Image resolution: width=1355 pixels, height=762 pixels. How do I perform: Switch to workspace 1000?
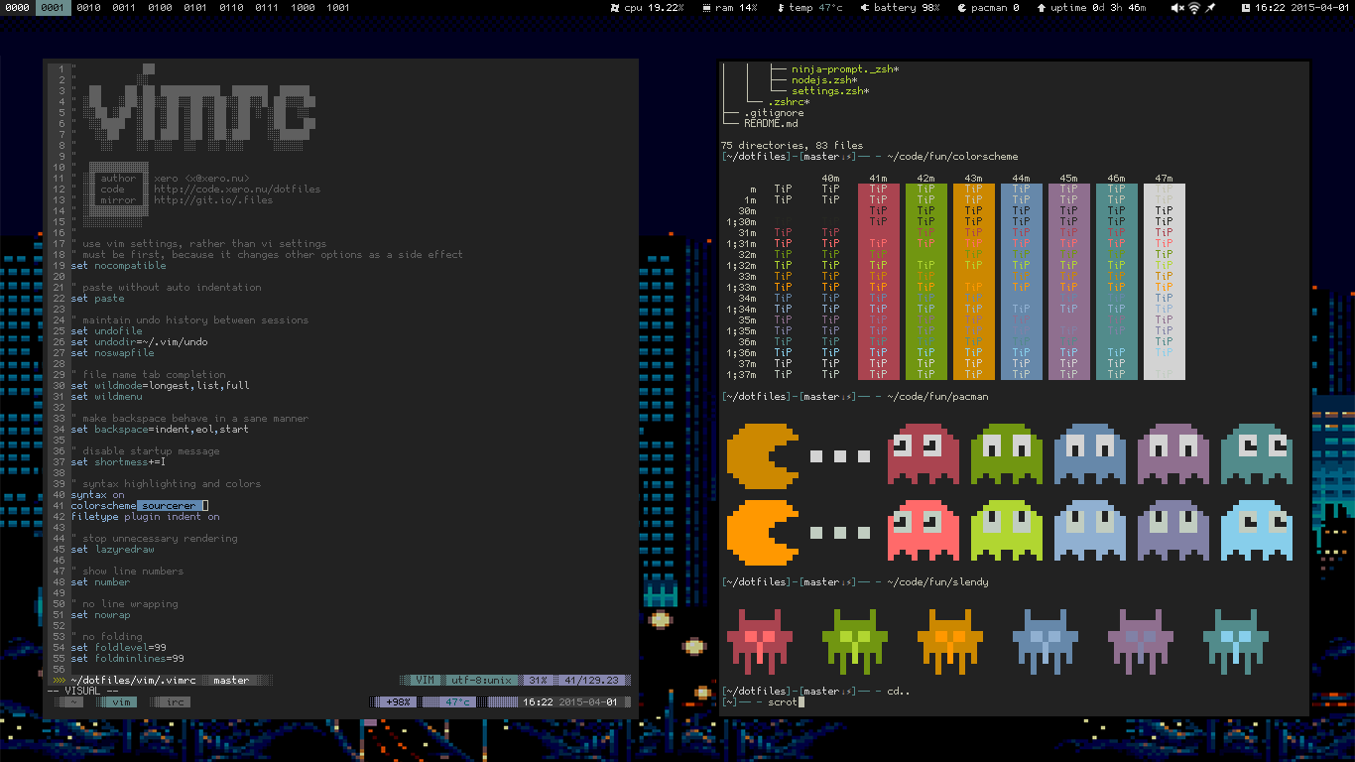point(304,8)
